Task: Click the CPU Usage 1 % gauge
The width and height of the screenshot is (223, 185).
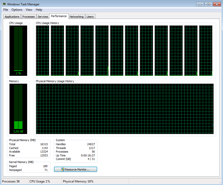Action: 18,51
